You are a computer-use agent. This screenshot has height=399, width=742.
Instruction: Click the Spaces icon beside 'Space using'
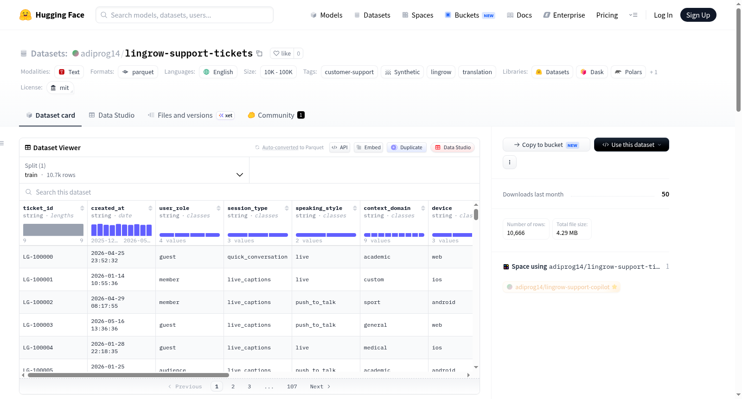click(506, 266)
